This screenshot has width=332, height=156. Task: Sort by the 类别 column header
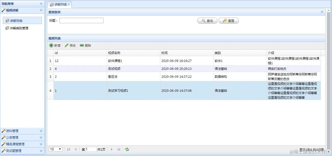pyautogui.click(x=240, y=53)
